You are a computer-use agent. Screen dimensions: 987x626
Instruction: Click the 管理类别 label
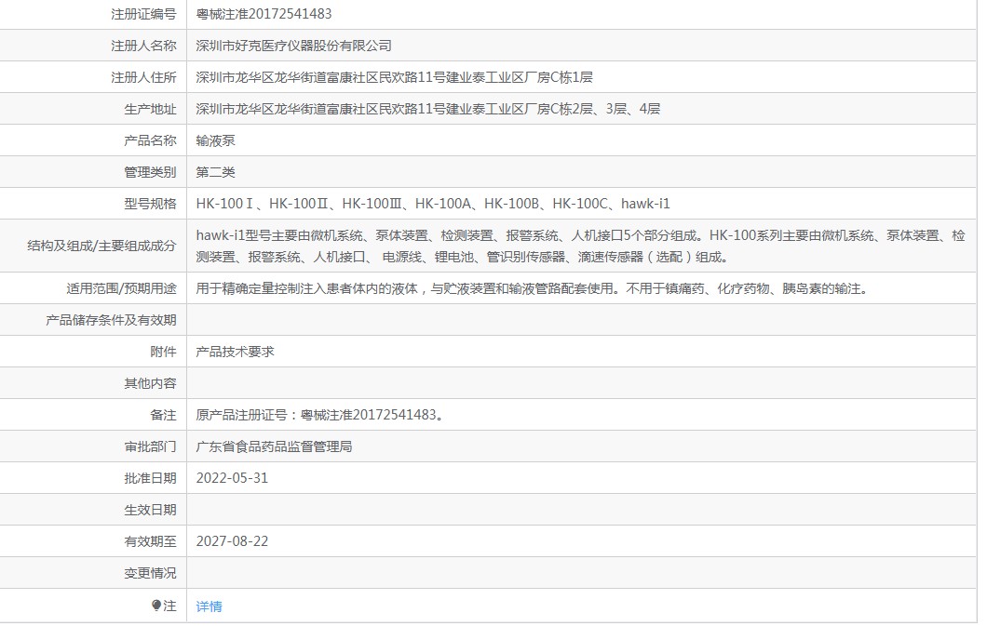[150, 172]
